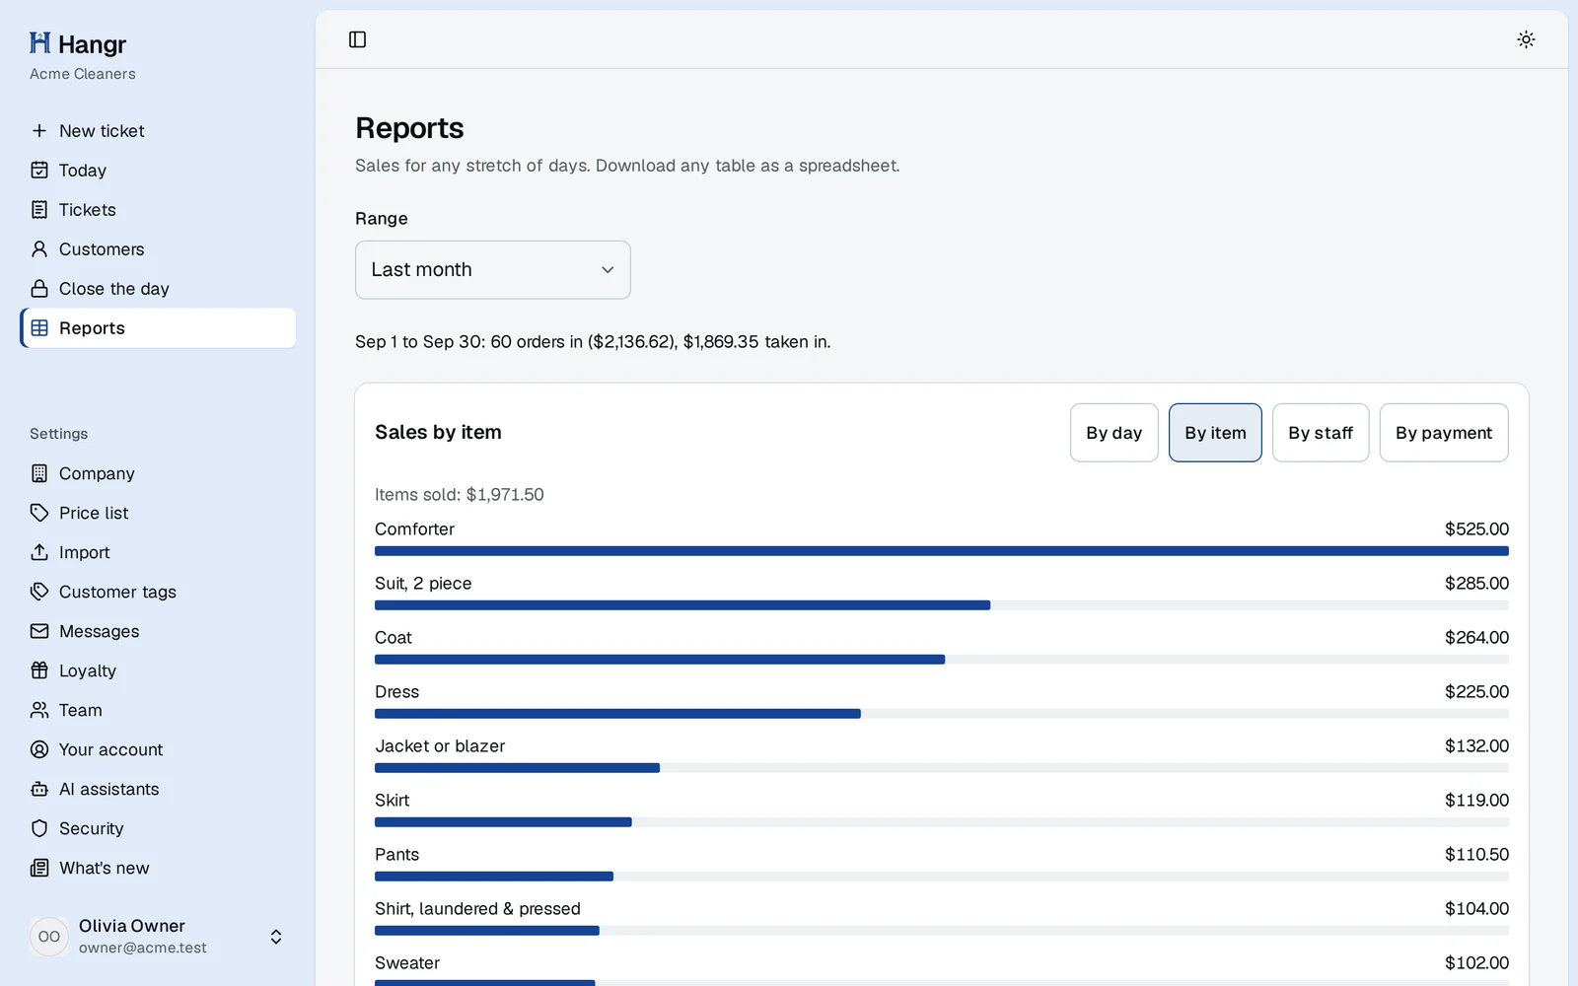The width and height of the screenshot is (1578, 986).
Task: Click the Messages envelope icon
Action: click(x=39, y=631)
